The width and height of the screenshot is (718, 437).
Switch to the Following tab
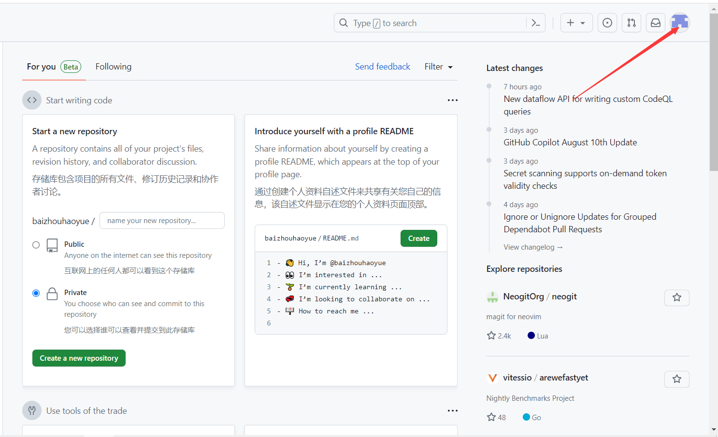click(114, 67)
